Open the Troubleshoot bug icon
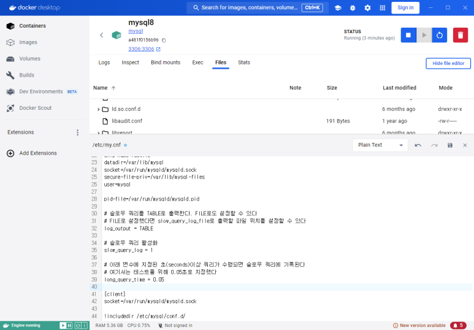This screenshot has height=330, width=474. coord(353,8)
